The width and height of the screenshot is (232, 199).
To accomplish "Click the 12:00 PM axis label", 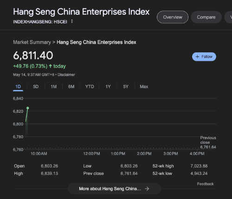I will 91,154.
